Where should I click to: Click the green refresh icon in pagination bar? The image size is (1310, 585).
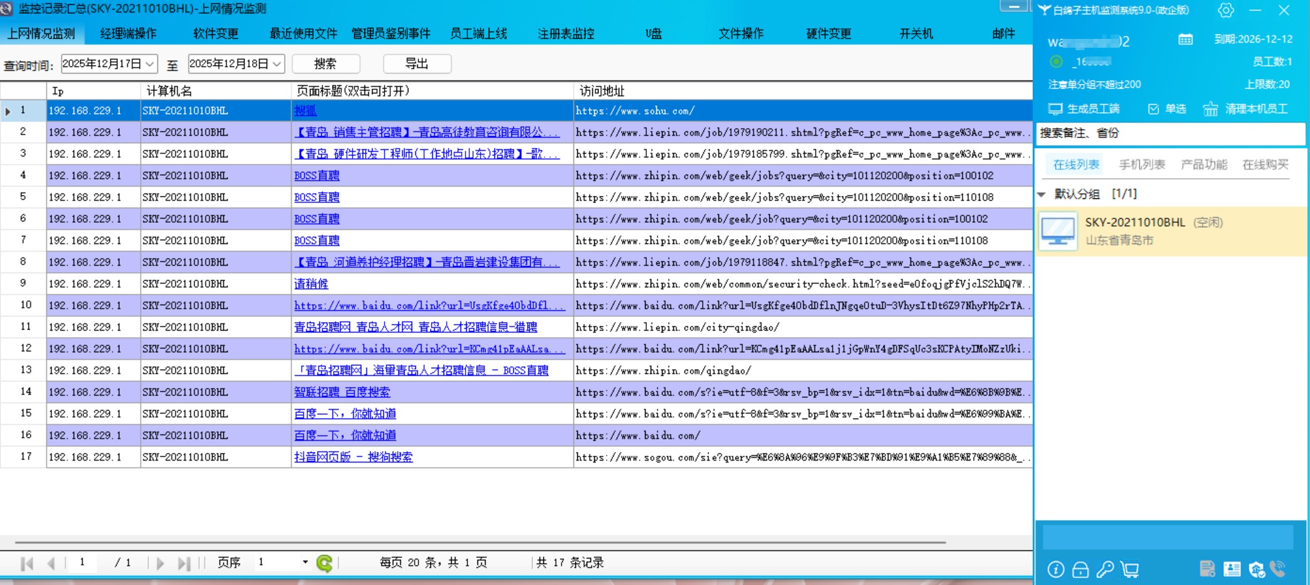point(324,563)
